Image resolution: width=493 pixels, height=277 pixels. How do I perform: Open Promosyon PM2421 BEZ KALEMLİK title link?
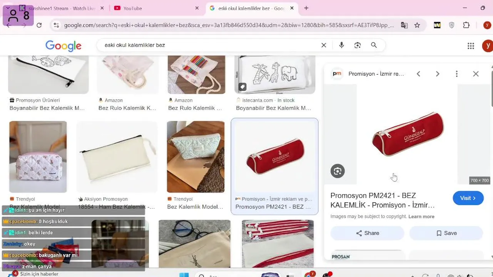[383, 200]
